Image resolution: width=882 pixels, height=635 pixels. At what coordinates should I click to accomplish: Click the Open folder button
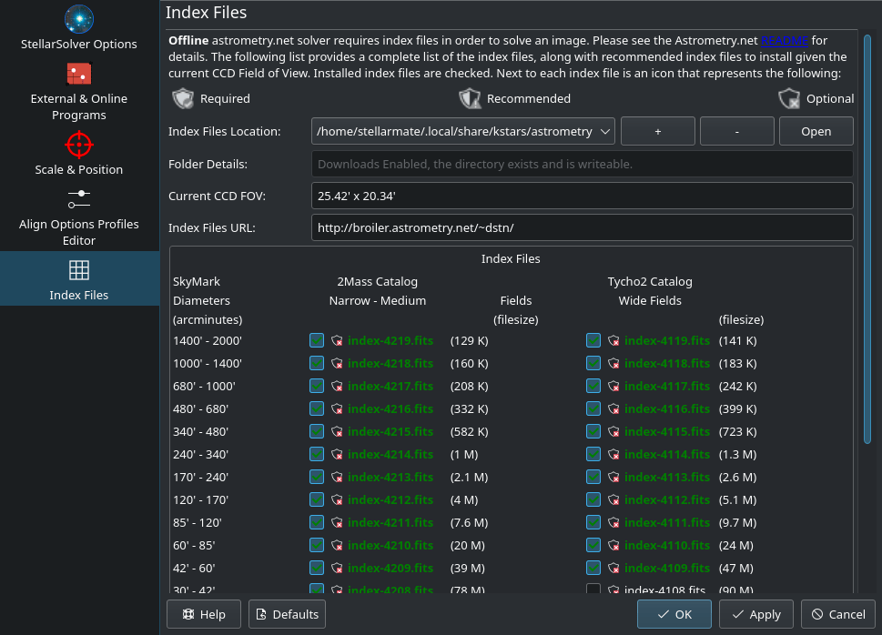[x=816, y=131]
